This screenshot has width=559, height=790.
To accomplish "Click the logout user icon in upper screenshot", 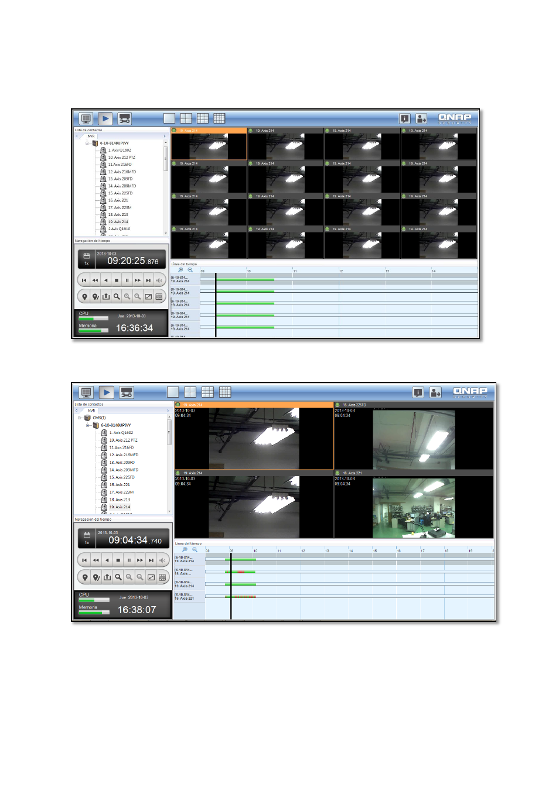I will (x=421, y=119).
